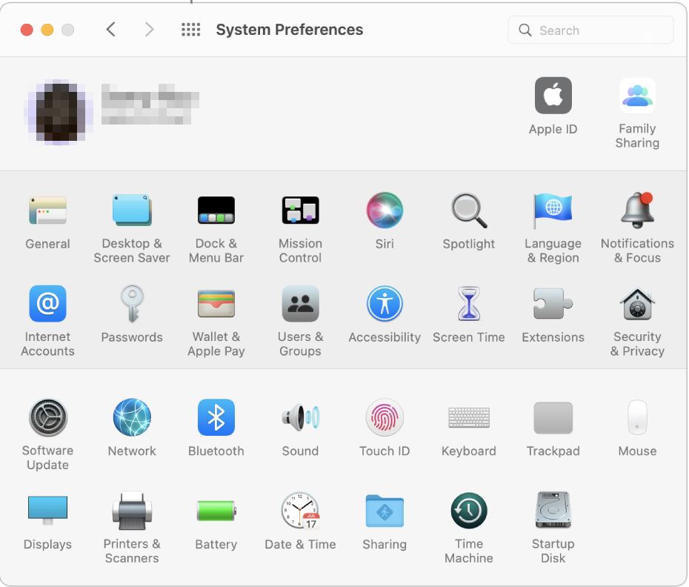Viewport: 689px width, 587px height.
Task: Open the General preferences pane
Action: click(47, 210)
